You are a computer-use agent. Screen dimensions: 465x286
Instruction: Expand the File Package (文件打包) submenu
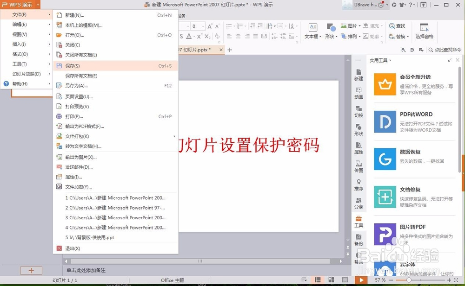[x=116, y=136]
